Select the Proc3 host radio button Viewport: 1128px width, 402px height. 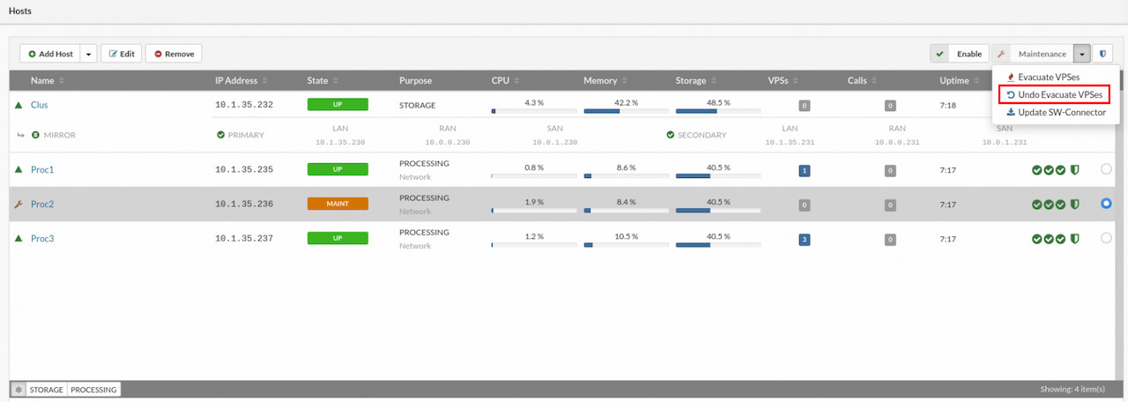click(x=1106, y=238)
